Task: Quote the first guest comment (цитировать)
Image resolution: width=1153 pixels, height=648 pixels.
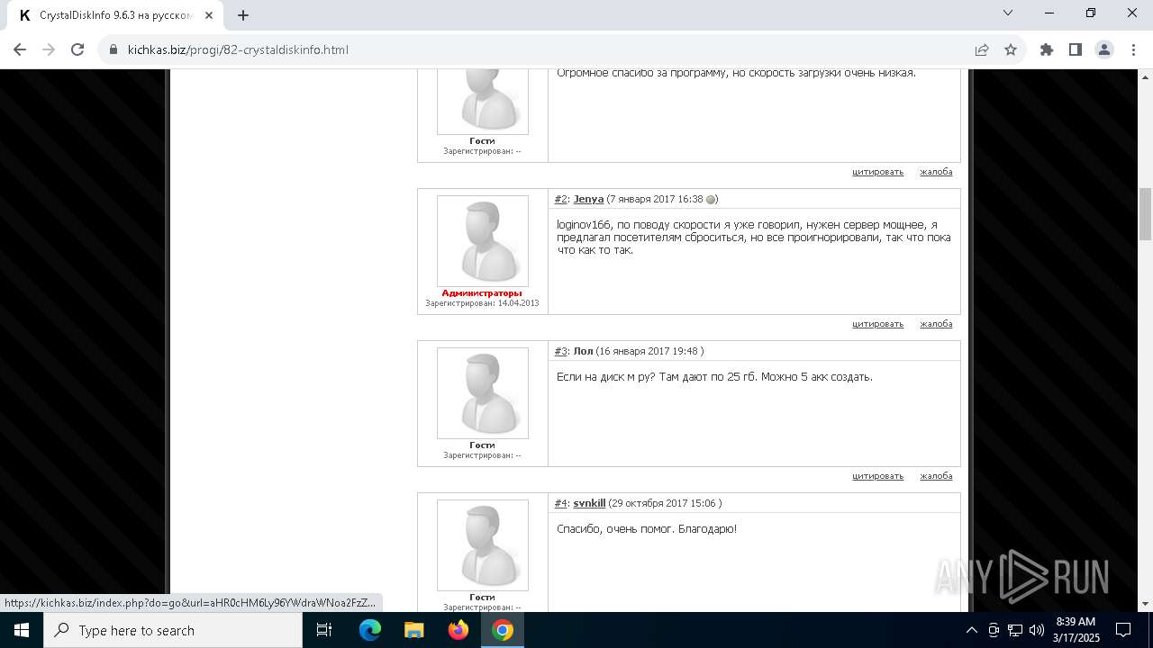Action: point(877,172)
